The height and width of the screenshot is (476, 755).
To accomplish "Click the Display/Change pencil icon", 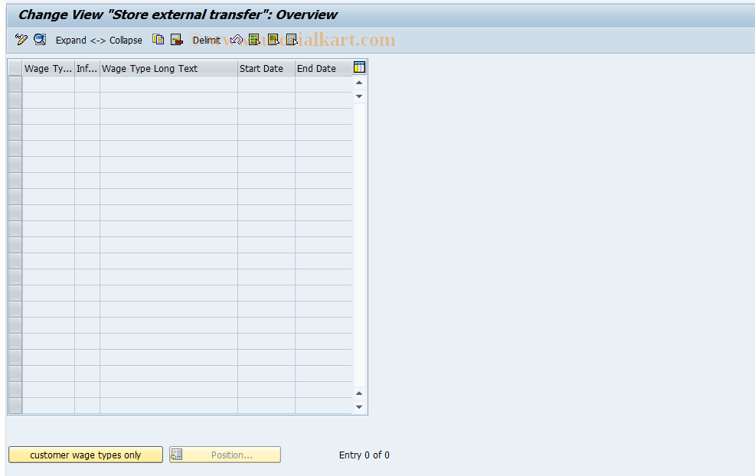I will coord(21,40).
